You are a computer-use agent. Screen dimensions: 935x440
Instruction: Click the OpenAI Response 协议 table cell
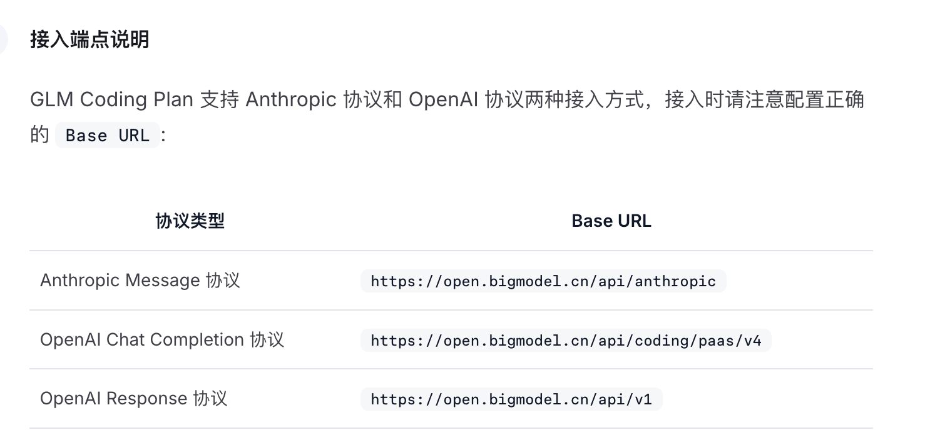[x=134, y=398]
